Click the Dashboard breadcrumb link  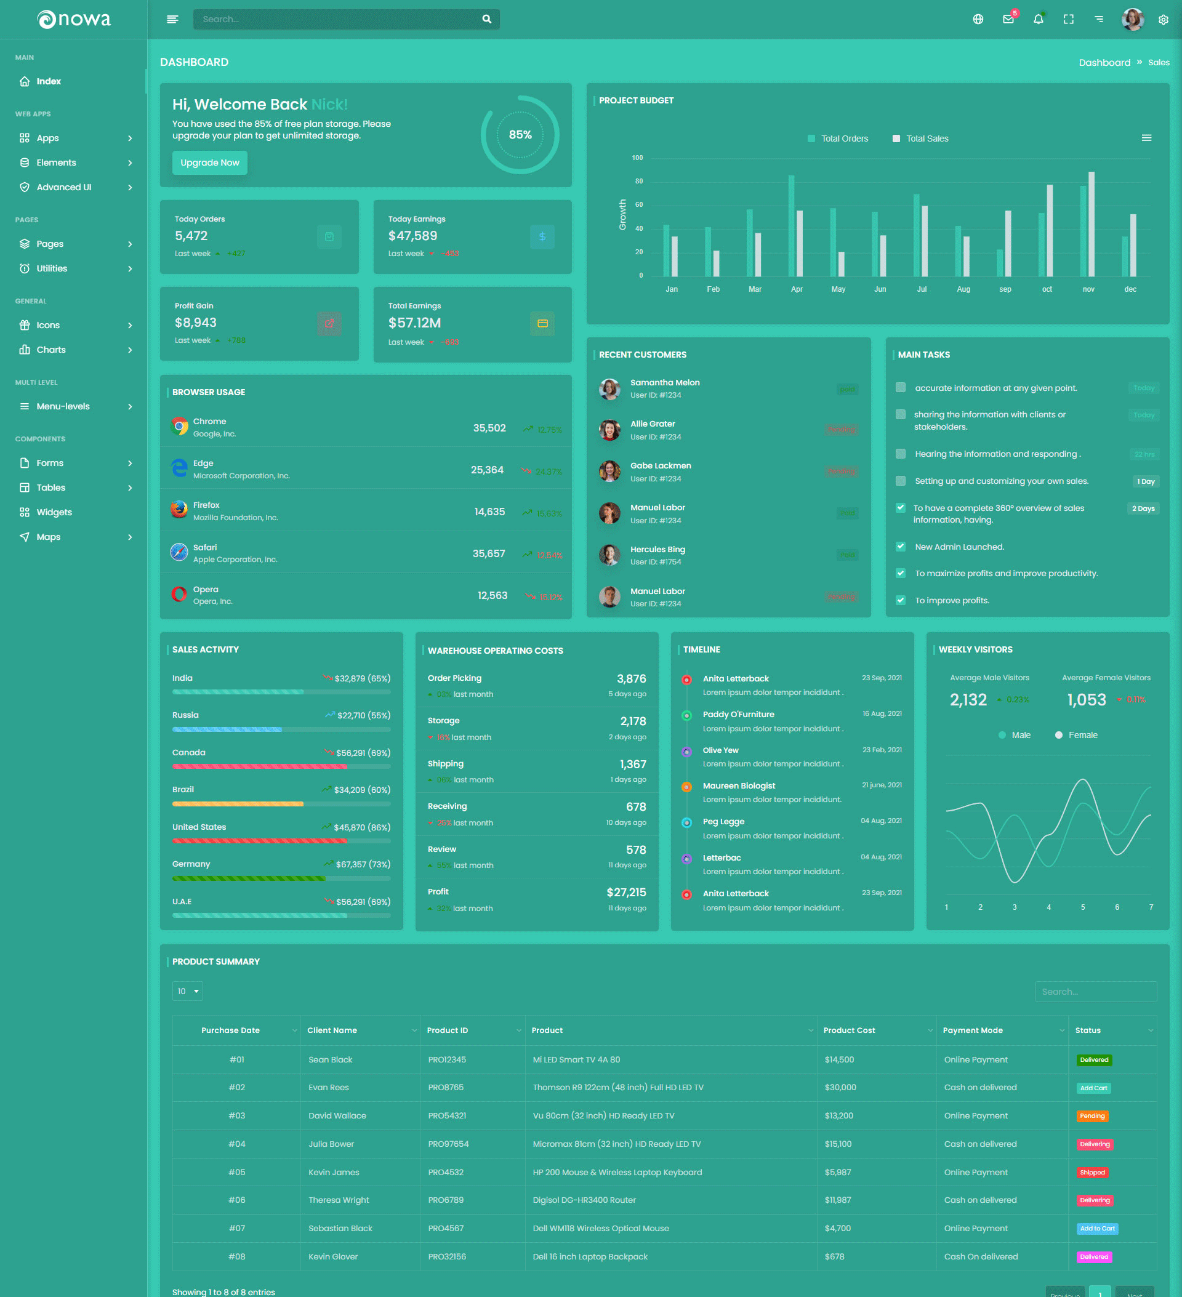1104,62
